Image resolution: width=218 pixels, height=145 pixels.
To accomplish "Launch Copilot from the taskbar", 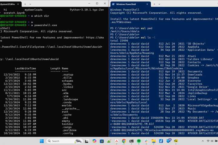I will [94, 141].
